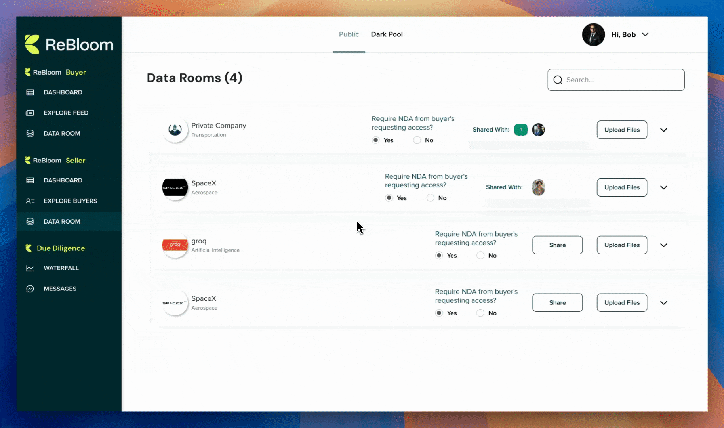Click inside the Search field

[616, 80]
